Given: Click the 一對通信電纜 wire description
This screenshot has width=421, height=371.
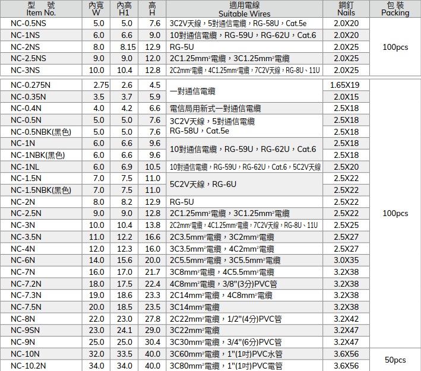Looking at the screenshot, I should (x=192, y=91).
